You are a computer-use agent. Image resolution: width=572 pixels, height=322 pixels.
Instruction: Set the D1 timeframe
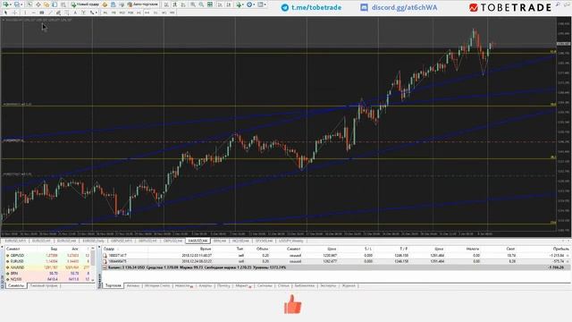tap(156, 13)
